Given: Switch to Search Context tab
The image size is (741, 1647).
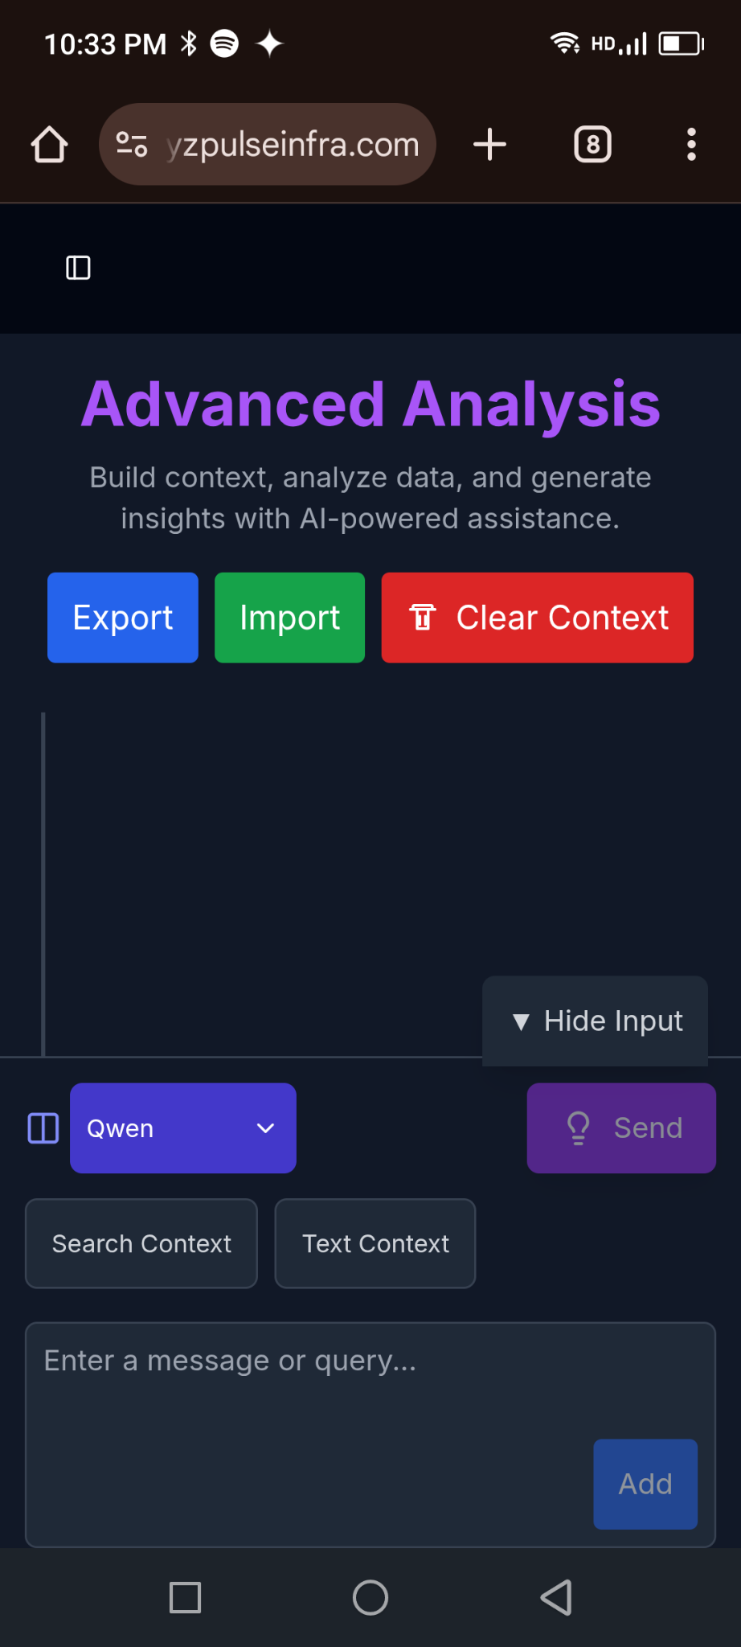Looking at the screenshot, I should click(141, 1244).
